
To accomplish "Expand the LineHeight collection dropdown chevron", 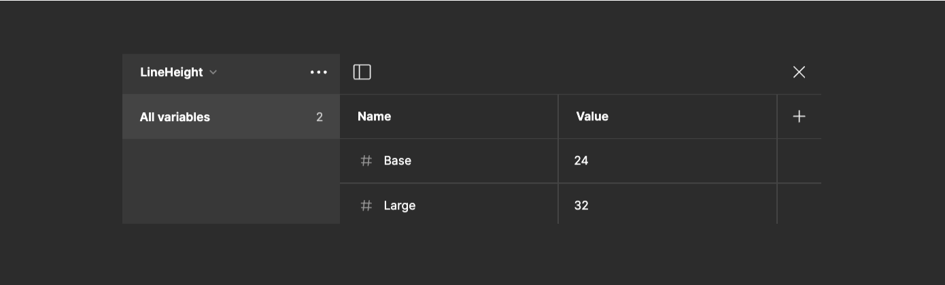I will point(213,72).
